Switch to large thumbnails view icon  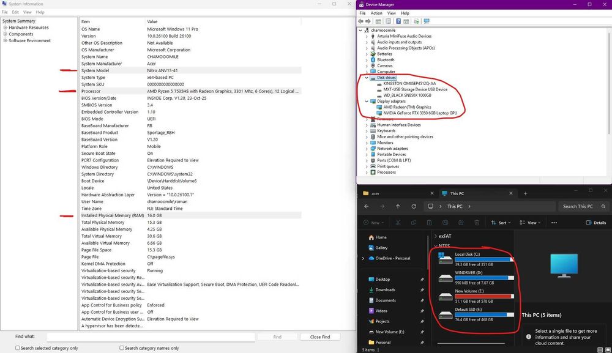click(x=608, y=350)
